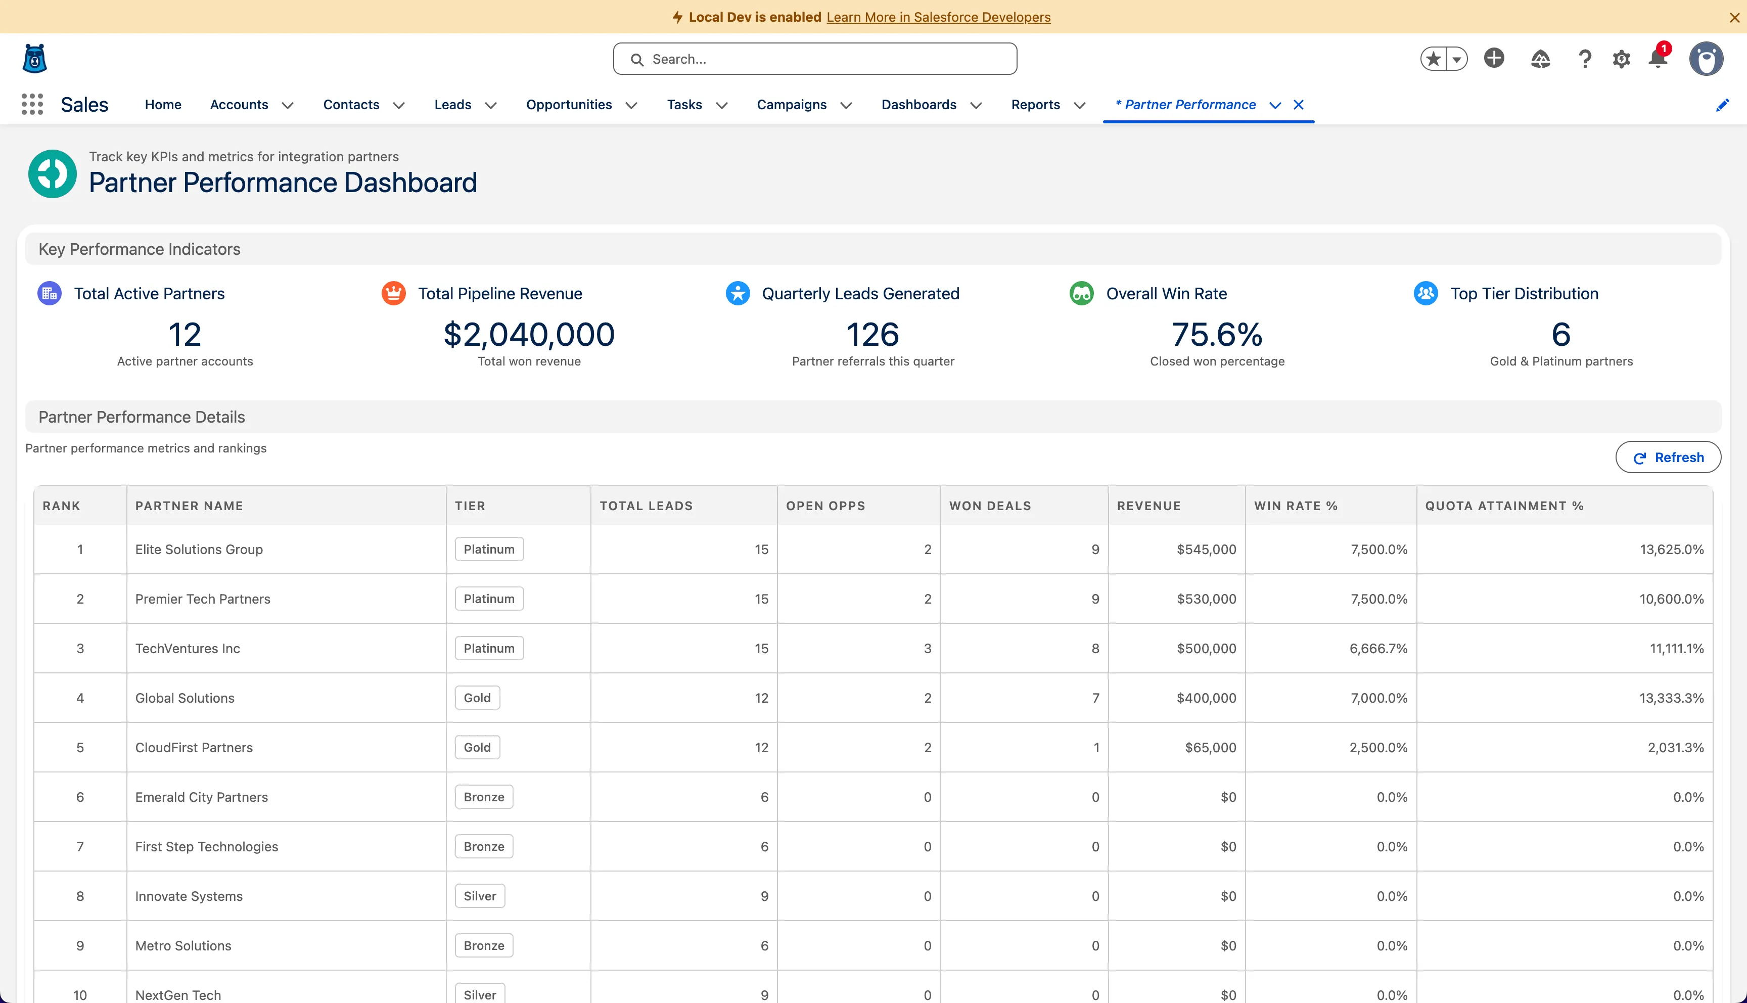Dismiss the Local Dev banner
Viewport: 1747px width, 1003px height.
pyautogui.click(x=1734, y=18)
